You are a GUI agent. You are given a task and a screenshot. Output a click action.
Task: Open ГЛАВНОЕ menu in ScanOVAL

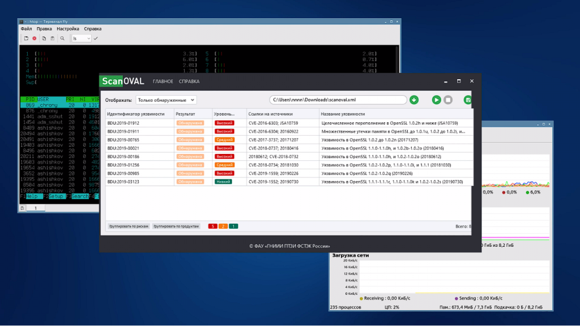(x=163, y=81)
